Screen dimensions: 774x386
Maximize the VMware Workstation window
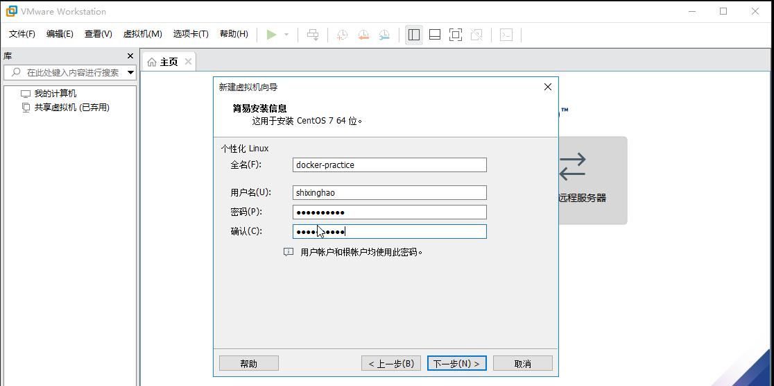click(723, 11)
